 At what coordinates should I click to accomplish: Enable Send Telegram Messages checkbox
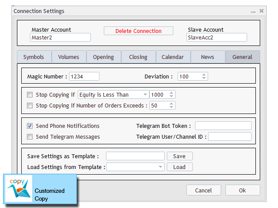pyautogui.click(x=30, y=137)
